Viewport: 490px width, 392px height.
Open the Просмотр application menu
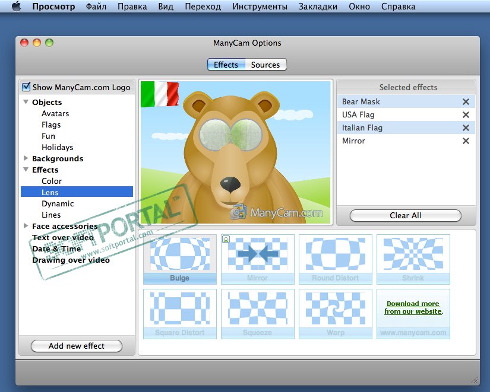tap(53, 7)
